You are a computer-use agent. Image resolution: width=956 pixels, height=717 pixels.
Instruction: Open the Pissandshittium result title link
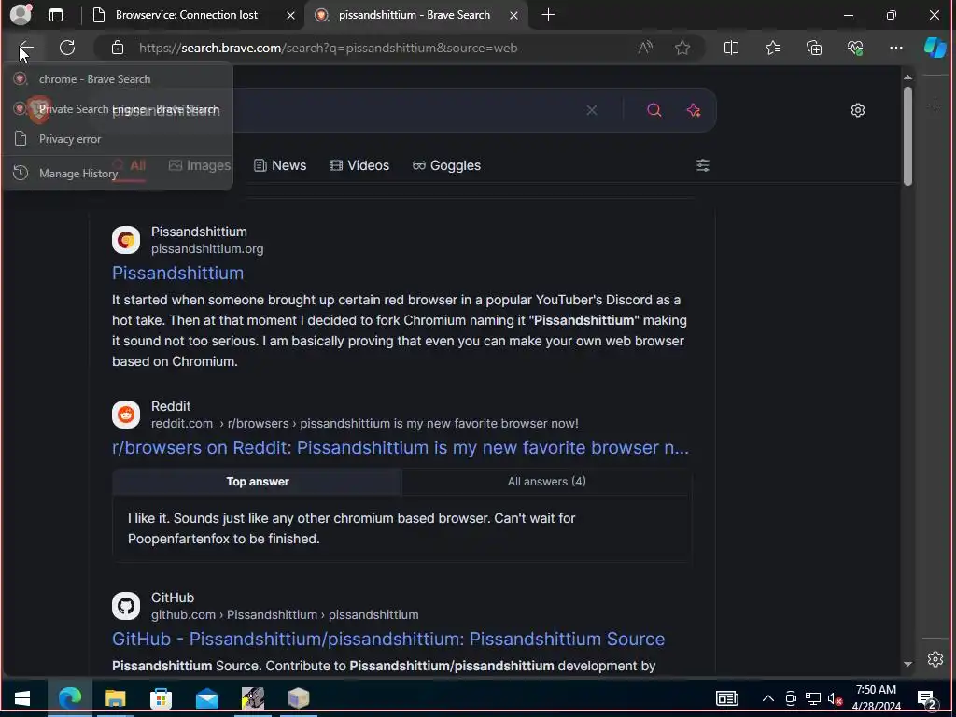click(x=178, y=273)
